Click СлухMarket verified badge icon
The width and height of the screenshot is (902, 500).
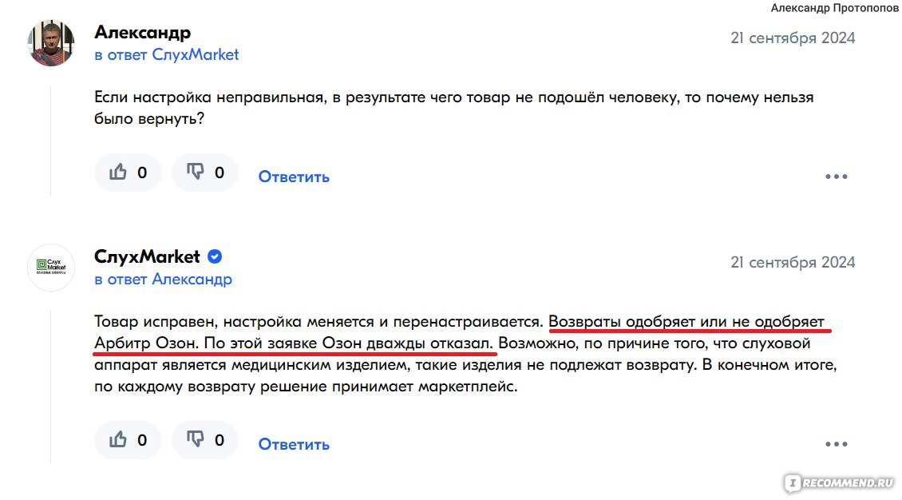pyautogui.click(x=215, y=256)
